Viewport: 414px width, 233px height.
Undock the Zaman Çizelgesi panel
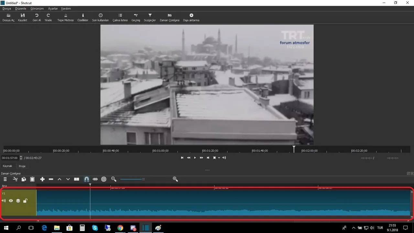tap(408, 173)
